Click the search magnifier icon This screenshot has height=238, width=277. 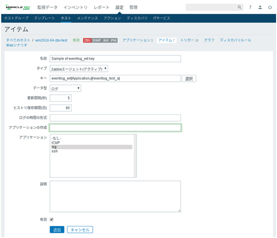tap(240, 7)
